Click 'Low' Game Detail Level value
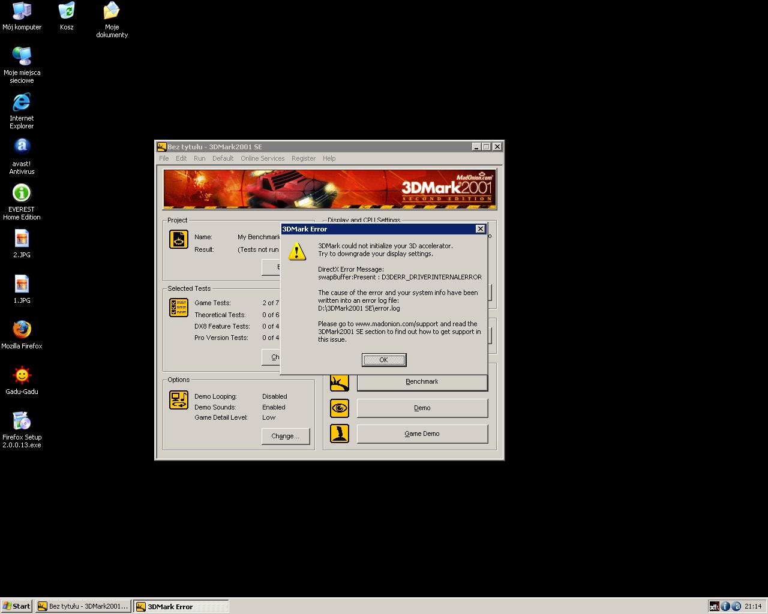 pos(269,417)
